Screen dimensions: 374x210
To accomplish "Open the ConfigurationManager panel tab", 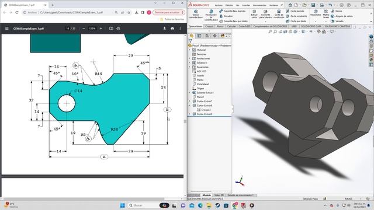I will point(207,36).
